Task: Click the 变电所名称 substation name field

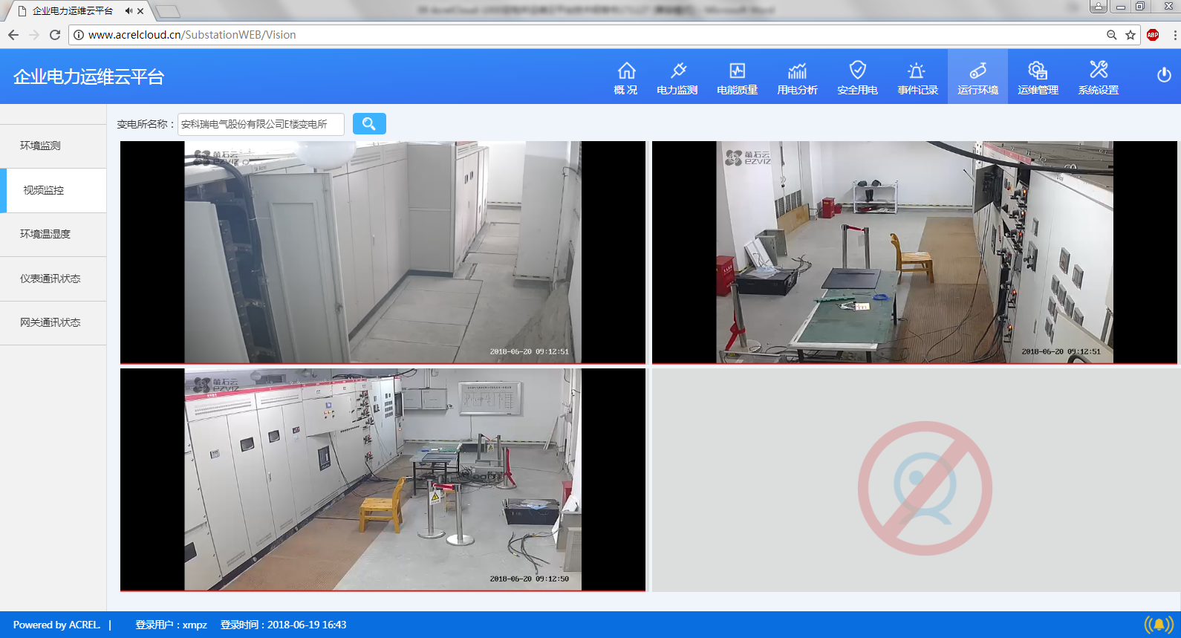Action: coord(261,124)
